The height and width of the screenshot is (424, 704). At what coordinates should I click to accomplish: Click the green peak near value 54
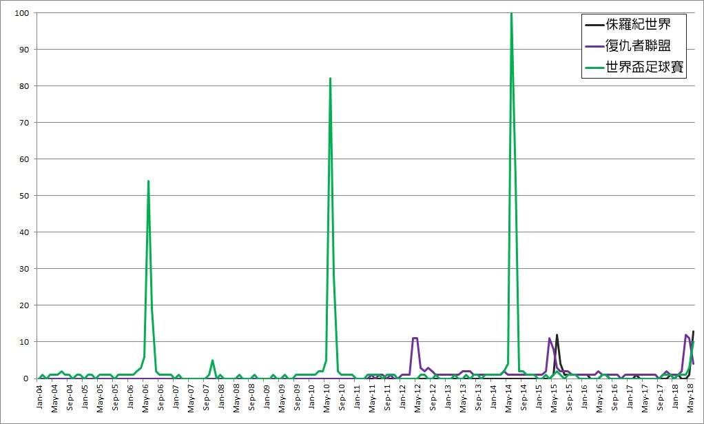[x=148, y=182]
